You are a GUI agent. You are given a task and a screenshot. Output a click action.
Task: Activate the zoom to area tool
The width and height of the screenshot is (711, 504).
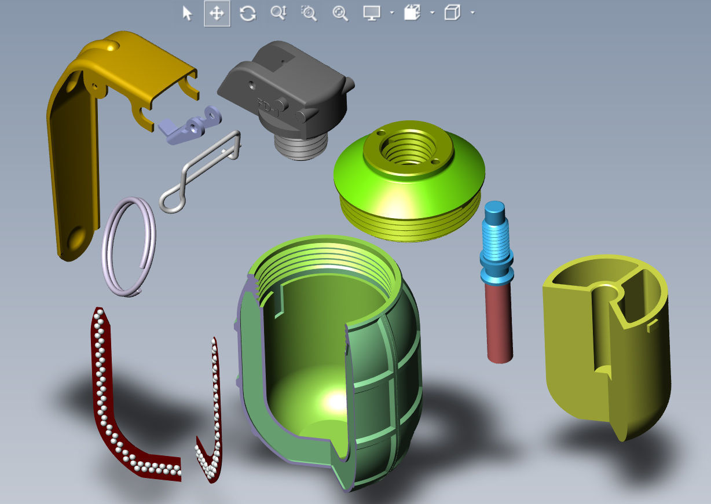(x=309, y=13)
